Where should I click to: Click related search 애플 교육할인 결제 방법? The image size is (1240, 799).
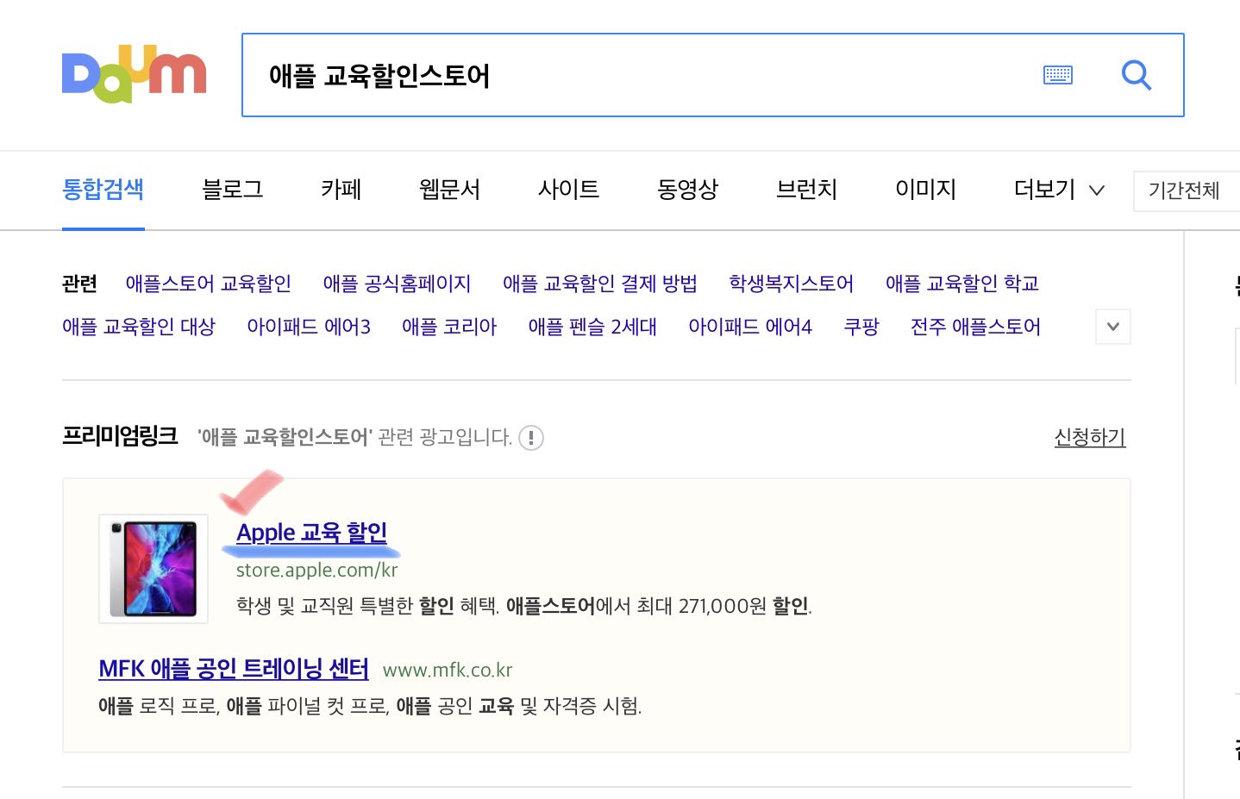(x=600, y=284)
